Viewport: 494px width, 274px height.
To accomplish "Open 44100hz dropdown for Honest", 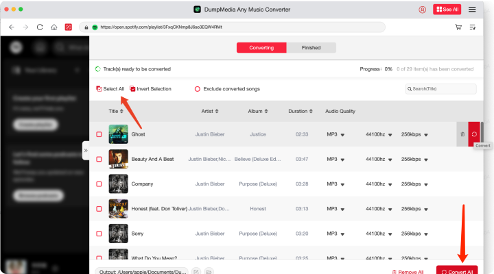I will click(x=379, y=208).
